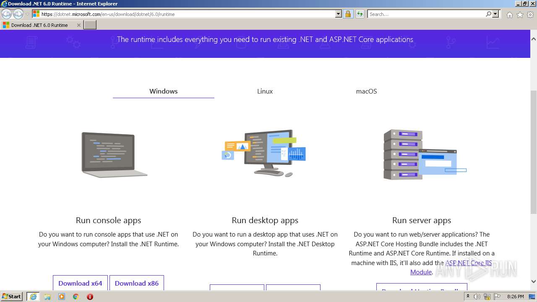Image resolution: width=537 pixels, height=302 pixels.
Task: Open the volume speaker tray icon
Action: click(477, 297)
